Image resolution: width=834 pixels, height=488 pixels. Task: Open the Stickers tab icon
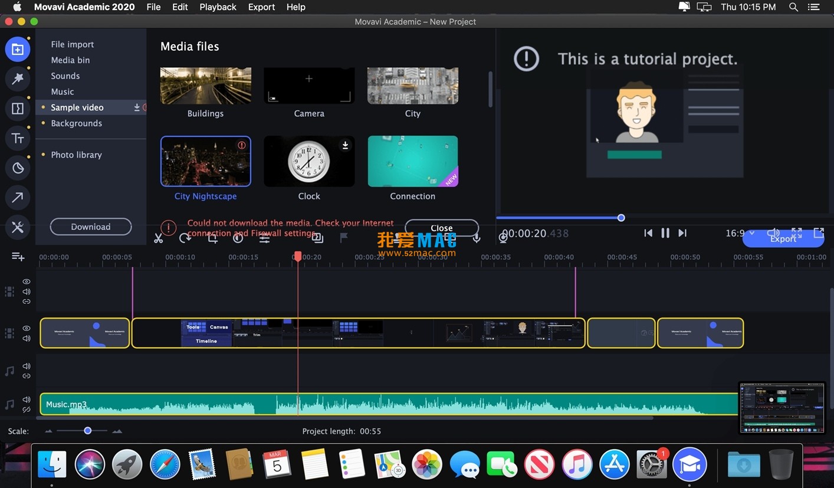[18, 168]
